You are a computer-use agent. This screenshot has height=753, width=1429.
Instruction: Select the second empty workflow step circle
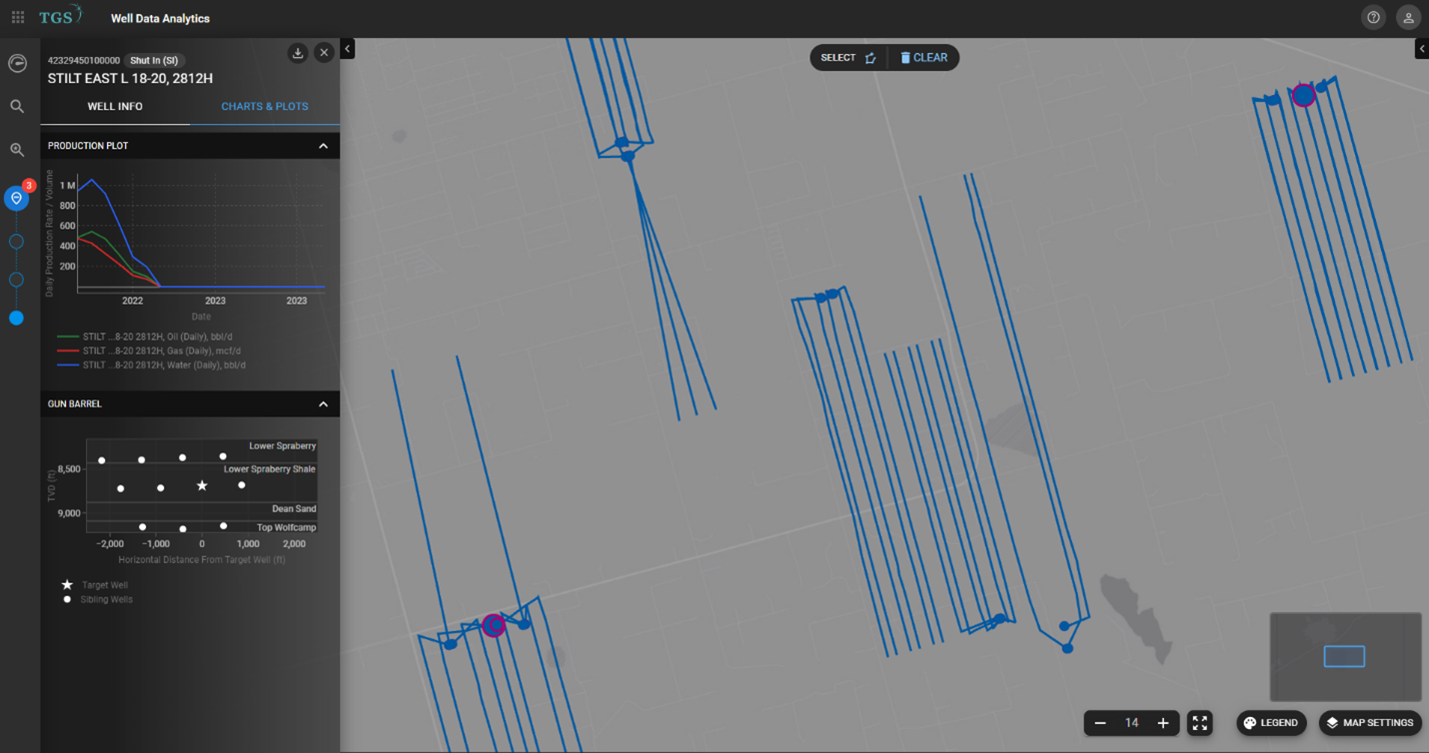click(16, 280)
